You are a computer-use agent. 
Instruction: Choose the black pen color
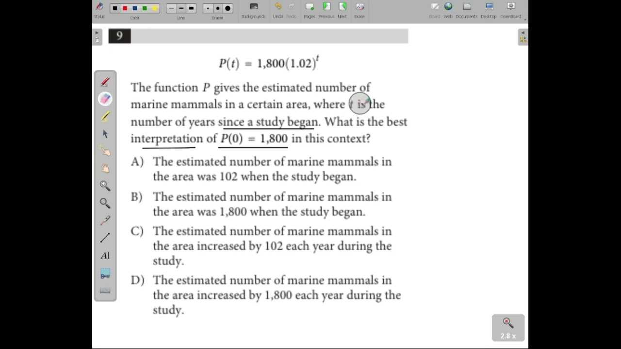pos(115,8)
